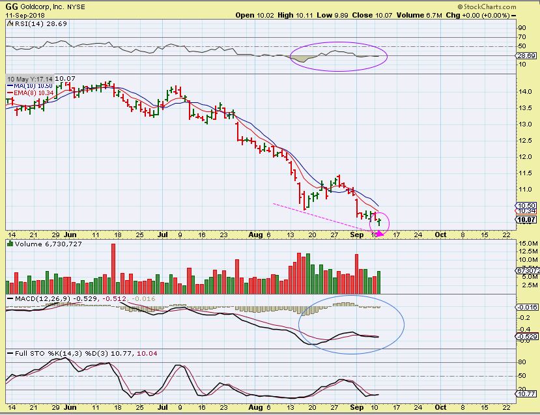This screenshot has width=540, height=415.
Task: Click the MA(10) 10.50 legend entry
Action: pyautogui.click(x=30, y=86)
